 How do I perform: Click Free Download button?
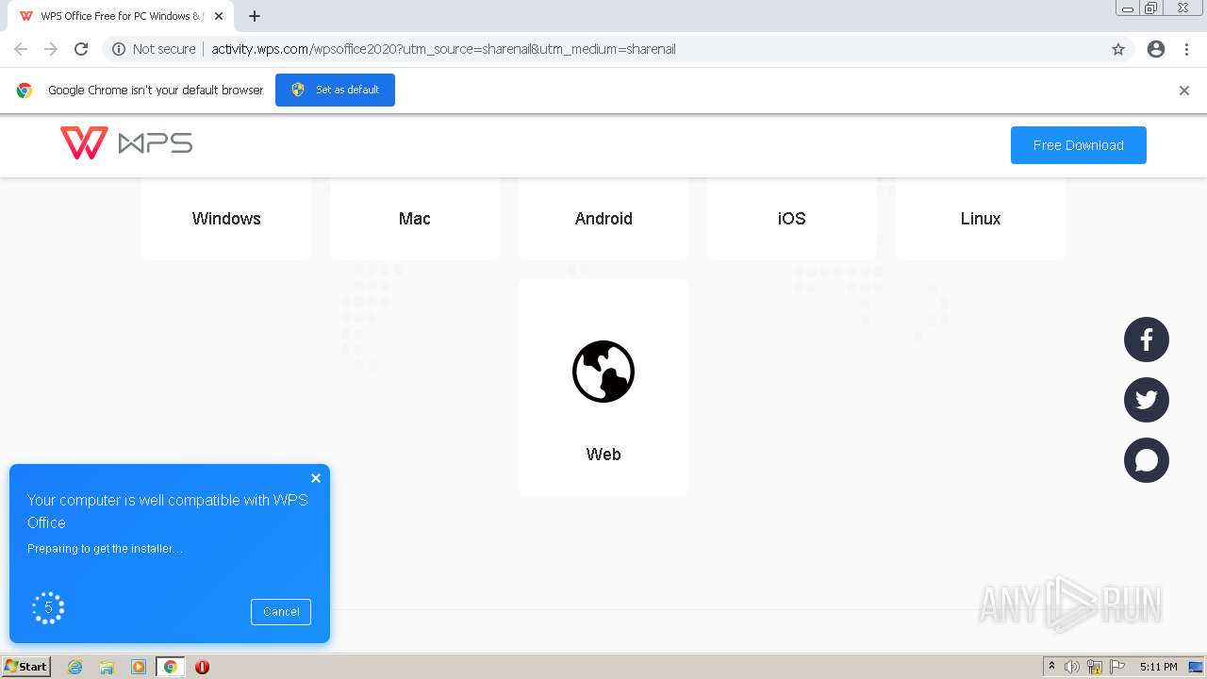(x=1079, y=145)
